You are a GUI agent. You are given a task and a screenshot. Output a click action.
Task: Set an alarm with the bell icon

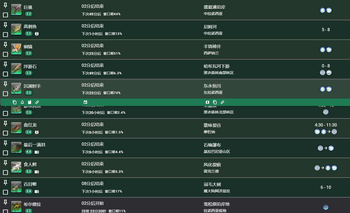[x=22, y=102]
